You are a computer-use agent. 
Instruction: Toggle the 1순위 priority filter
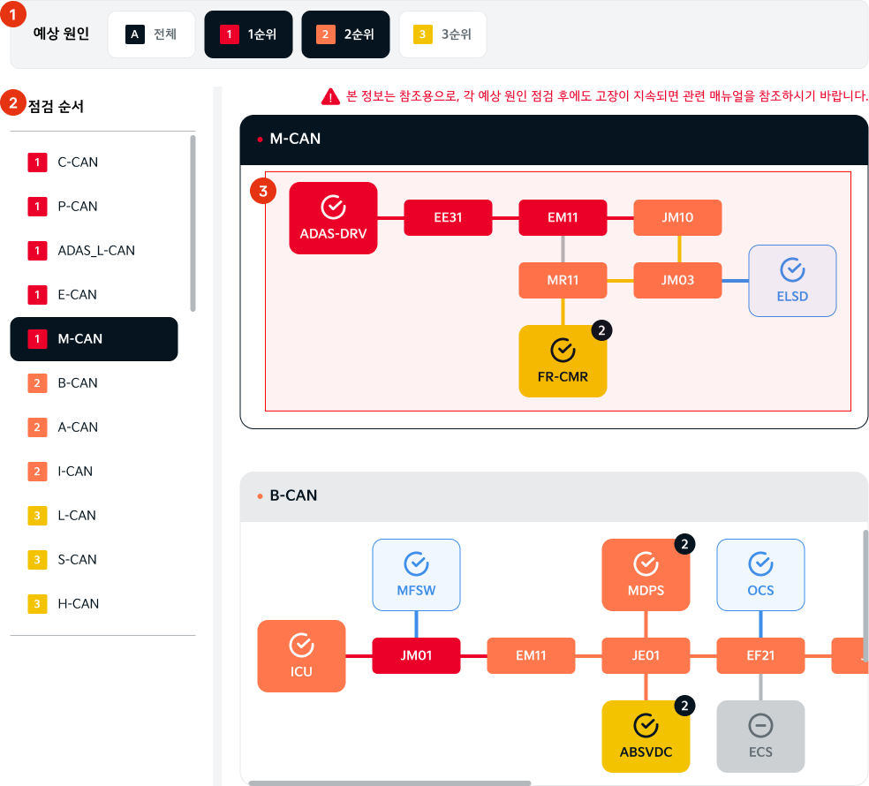coord(248,34)
